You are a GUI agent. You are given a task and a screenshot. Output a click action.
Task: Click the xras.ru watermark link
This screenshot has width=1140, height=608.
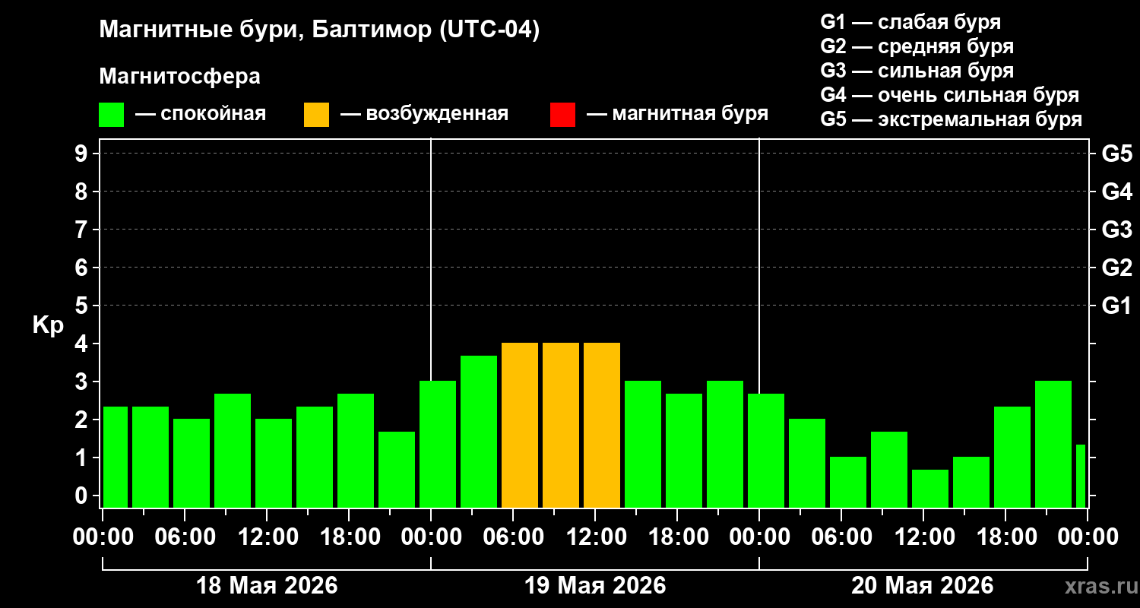pyautogui.click(x=1097, y=586)
